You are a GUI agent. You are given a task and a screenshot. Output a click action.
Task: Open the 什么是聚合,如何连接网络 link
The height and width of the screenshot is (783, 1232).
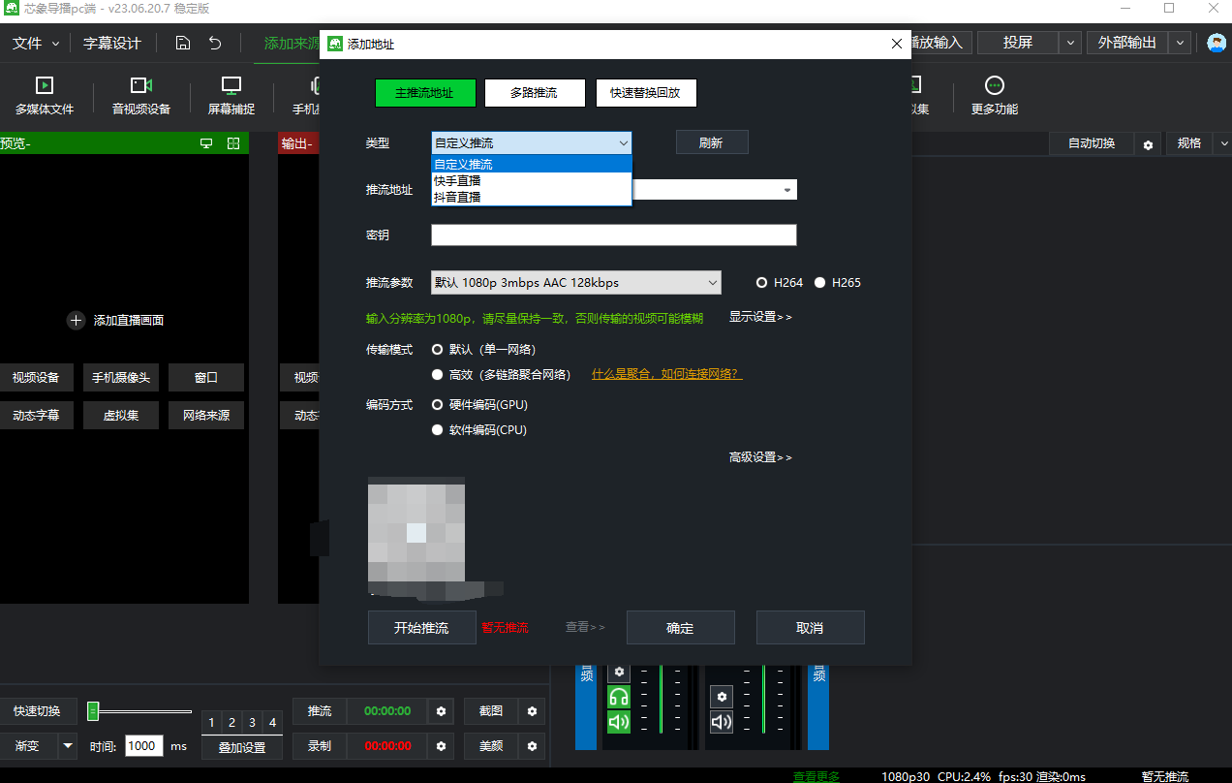(666, 374)
